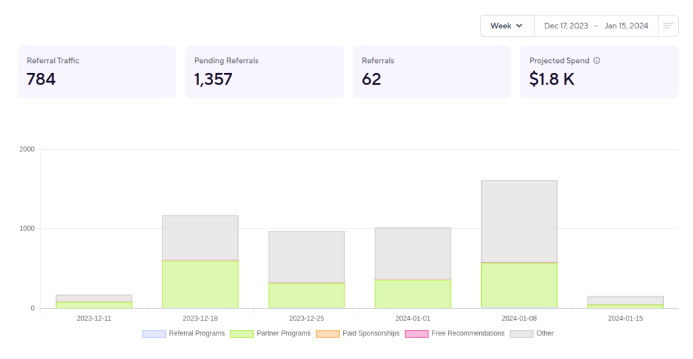Click the filter lines icon beside date range
The image size is (693, 359).
[x=668, y=26]
